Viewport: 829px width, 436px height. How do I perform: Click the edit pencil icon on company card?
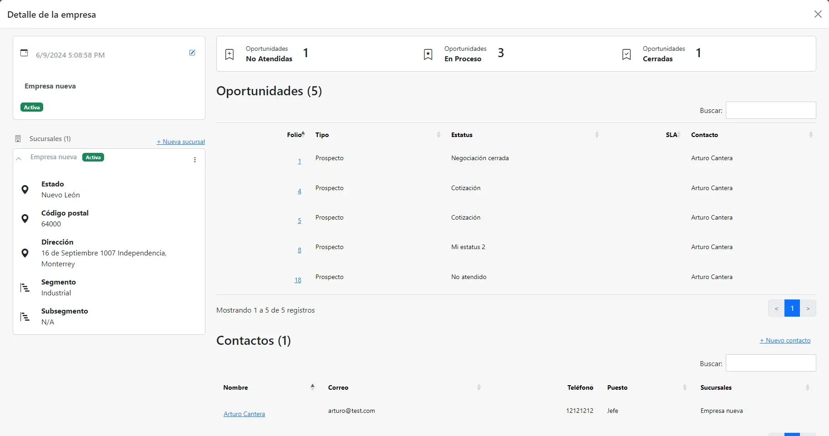[x=192, y=53]
